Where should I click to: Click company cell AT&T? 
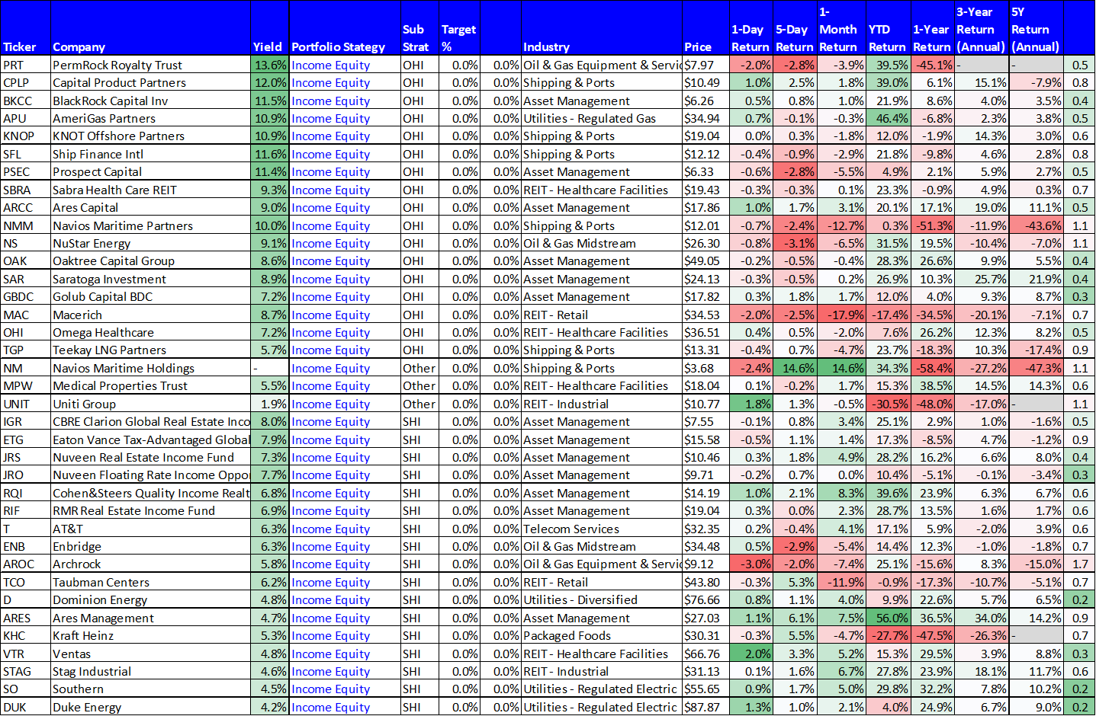(150, 529)
